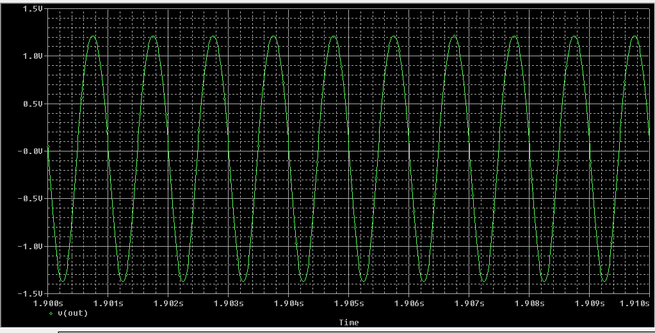Click the 1.909s x-axis tick label
The image size is (655, 333).
(x=590, y=303)
